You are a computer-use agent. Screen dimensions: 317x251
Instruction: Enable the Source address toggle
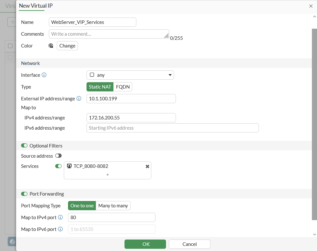coord(58,156)
